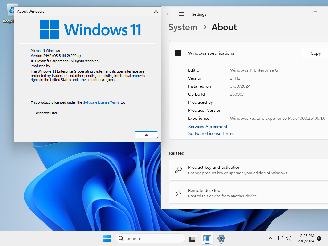Copy the Windows specifications
Image resolution: width=328 pixels, height=246 pixels.
[x=315, y=53]
